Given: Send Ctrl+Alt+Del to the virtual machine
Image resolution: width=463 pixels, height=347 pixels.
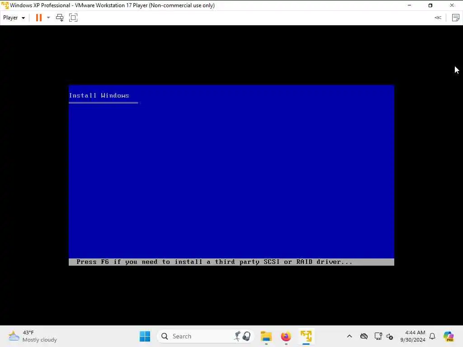Looking at the screenshot, I should (60, 18).
